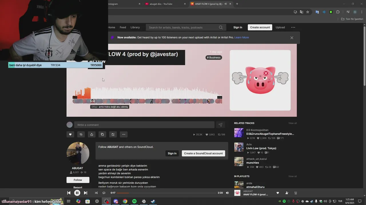Open the More actions menu under the track
Viewport: 366px width, 205px height.
[x=124, y=134]
